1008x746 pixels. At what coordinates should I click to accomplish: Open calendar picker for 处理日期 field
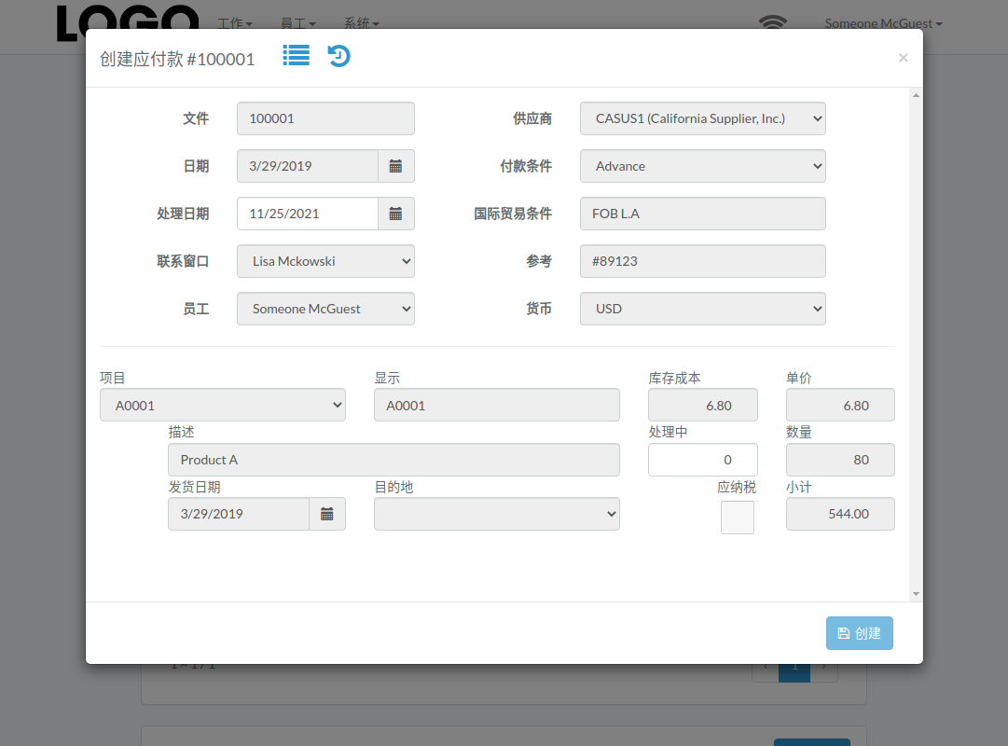pyautogui.click(x=396, y=214)
